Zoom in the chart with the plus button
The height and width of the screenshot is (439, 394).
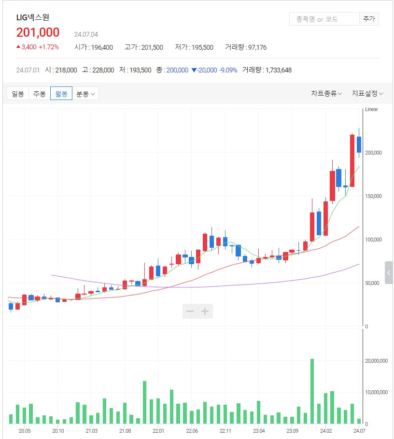(x=205, y=312)
